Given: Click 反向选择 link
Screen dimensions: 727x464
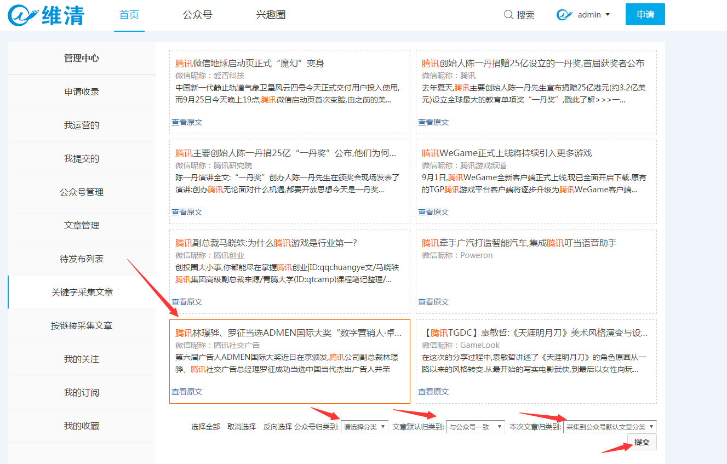Looking at the screenshot, I should (x=278, y=427).
